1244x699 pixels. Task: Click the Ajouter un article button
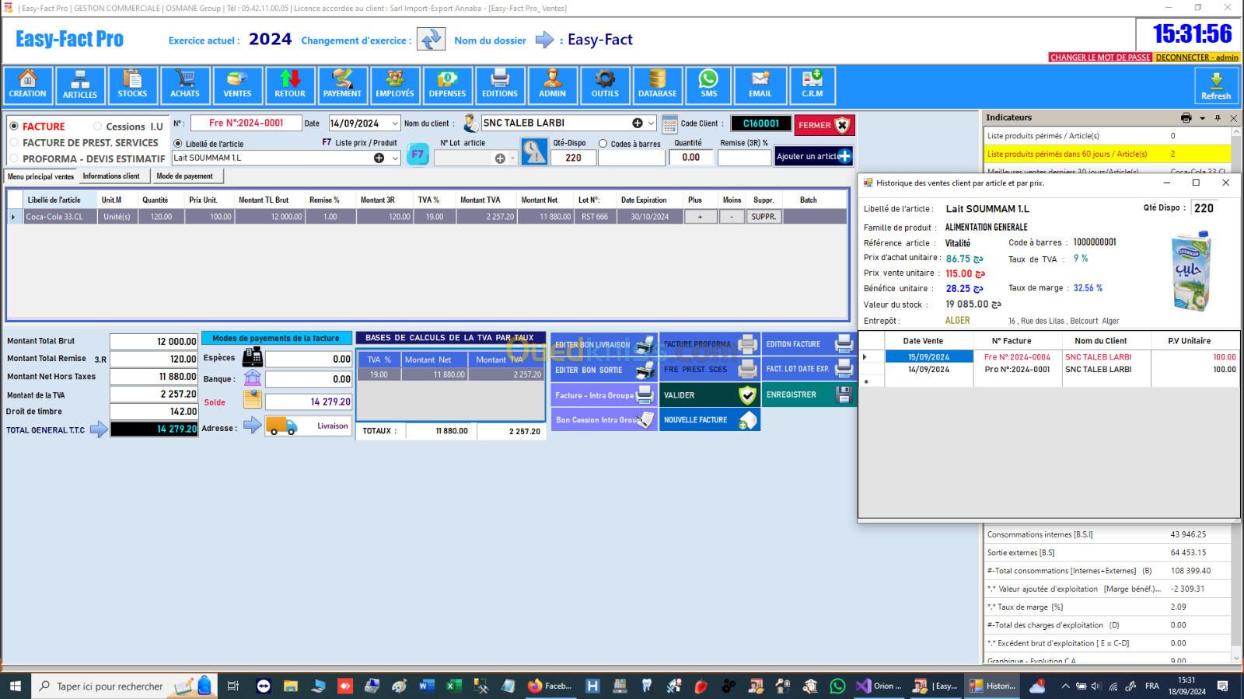(813, 156)
